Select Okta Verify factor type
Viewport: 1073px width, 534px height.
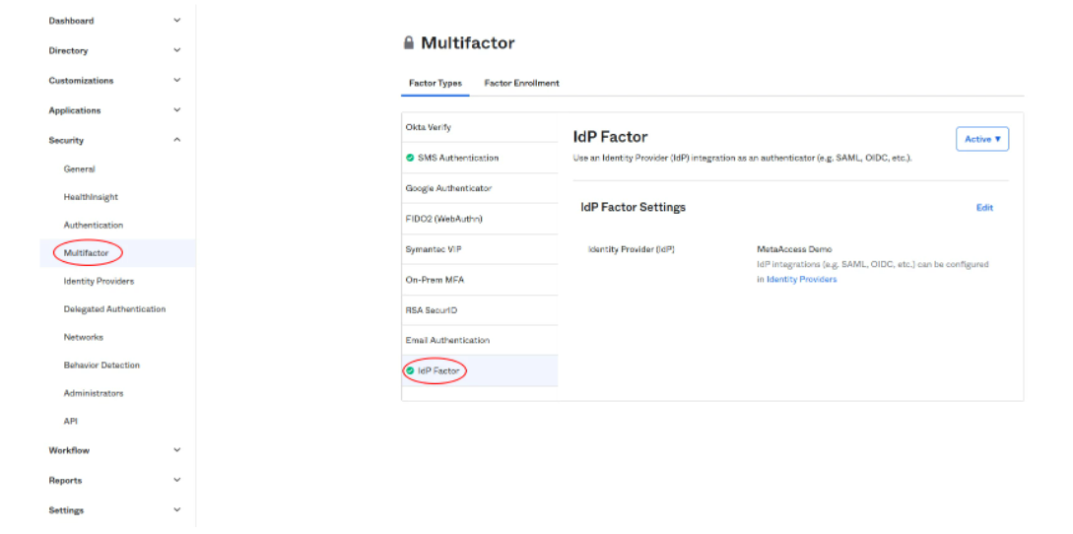(x=480, y=127)
